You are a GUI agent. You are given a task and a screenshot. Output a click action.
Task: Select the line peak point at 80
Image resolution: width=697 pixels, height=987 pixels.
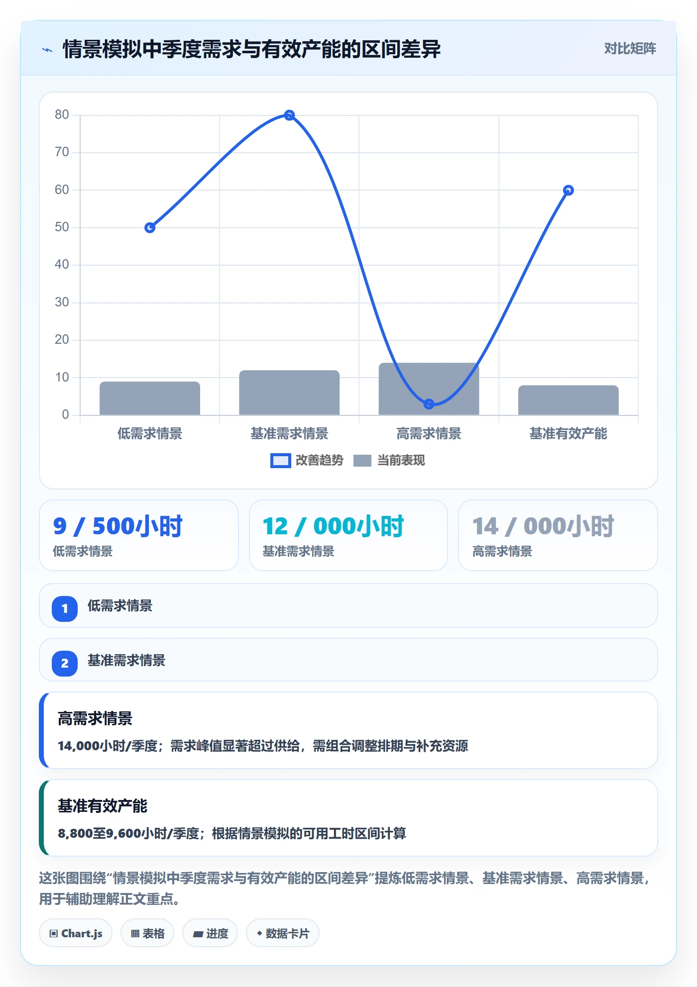tap(289, 115)
